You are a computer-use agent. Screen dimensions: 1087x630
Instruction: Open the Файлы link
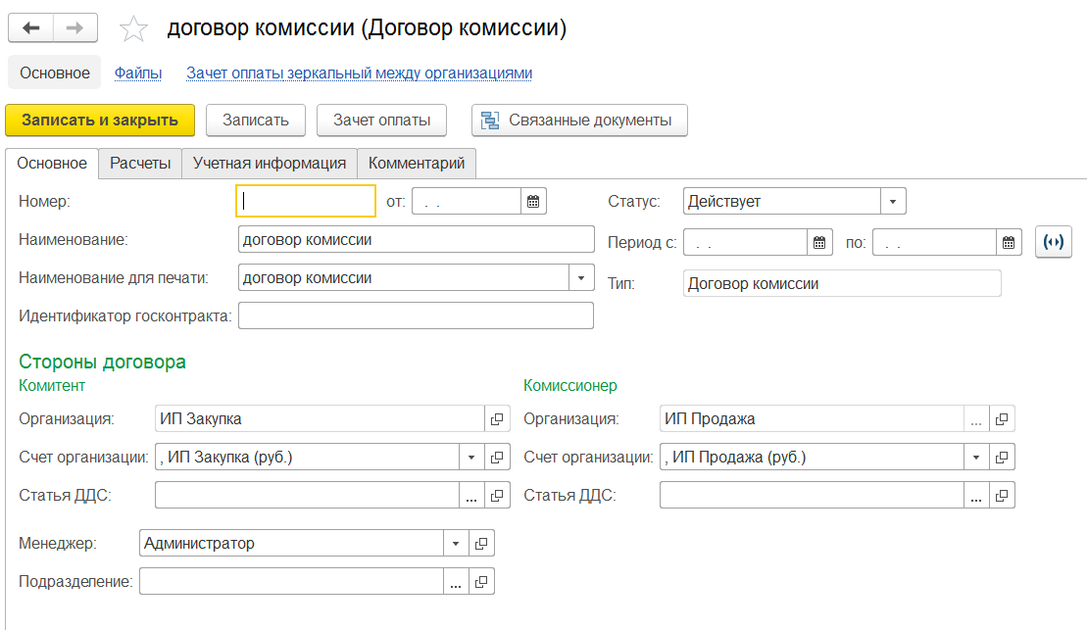coord(137,73)
